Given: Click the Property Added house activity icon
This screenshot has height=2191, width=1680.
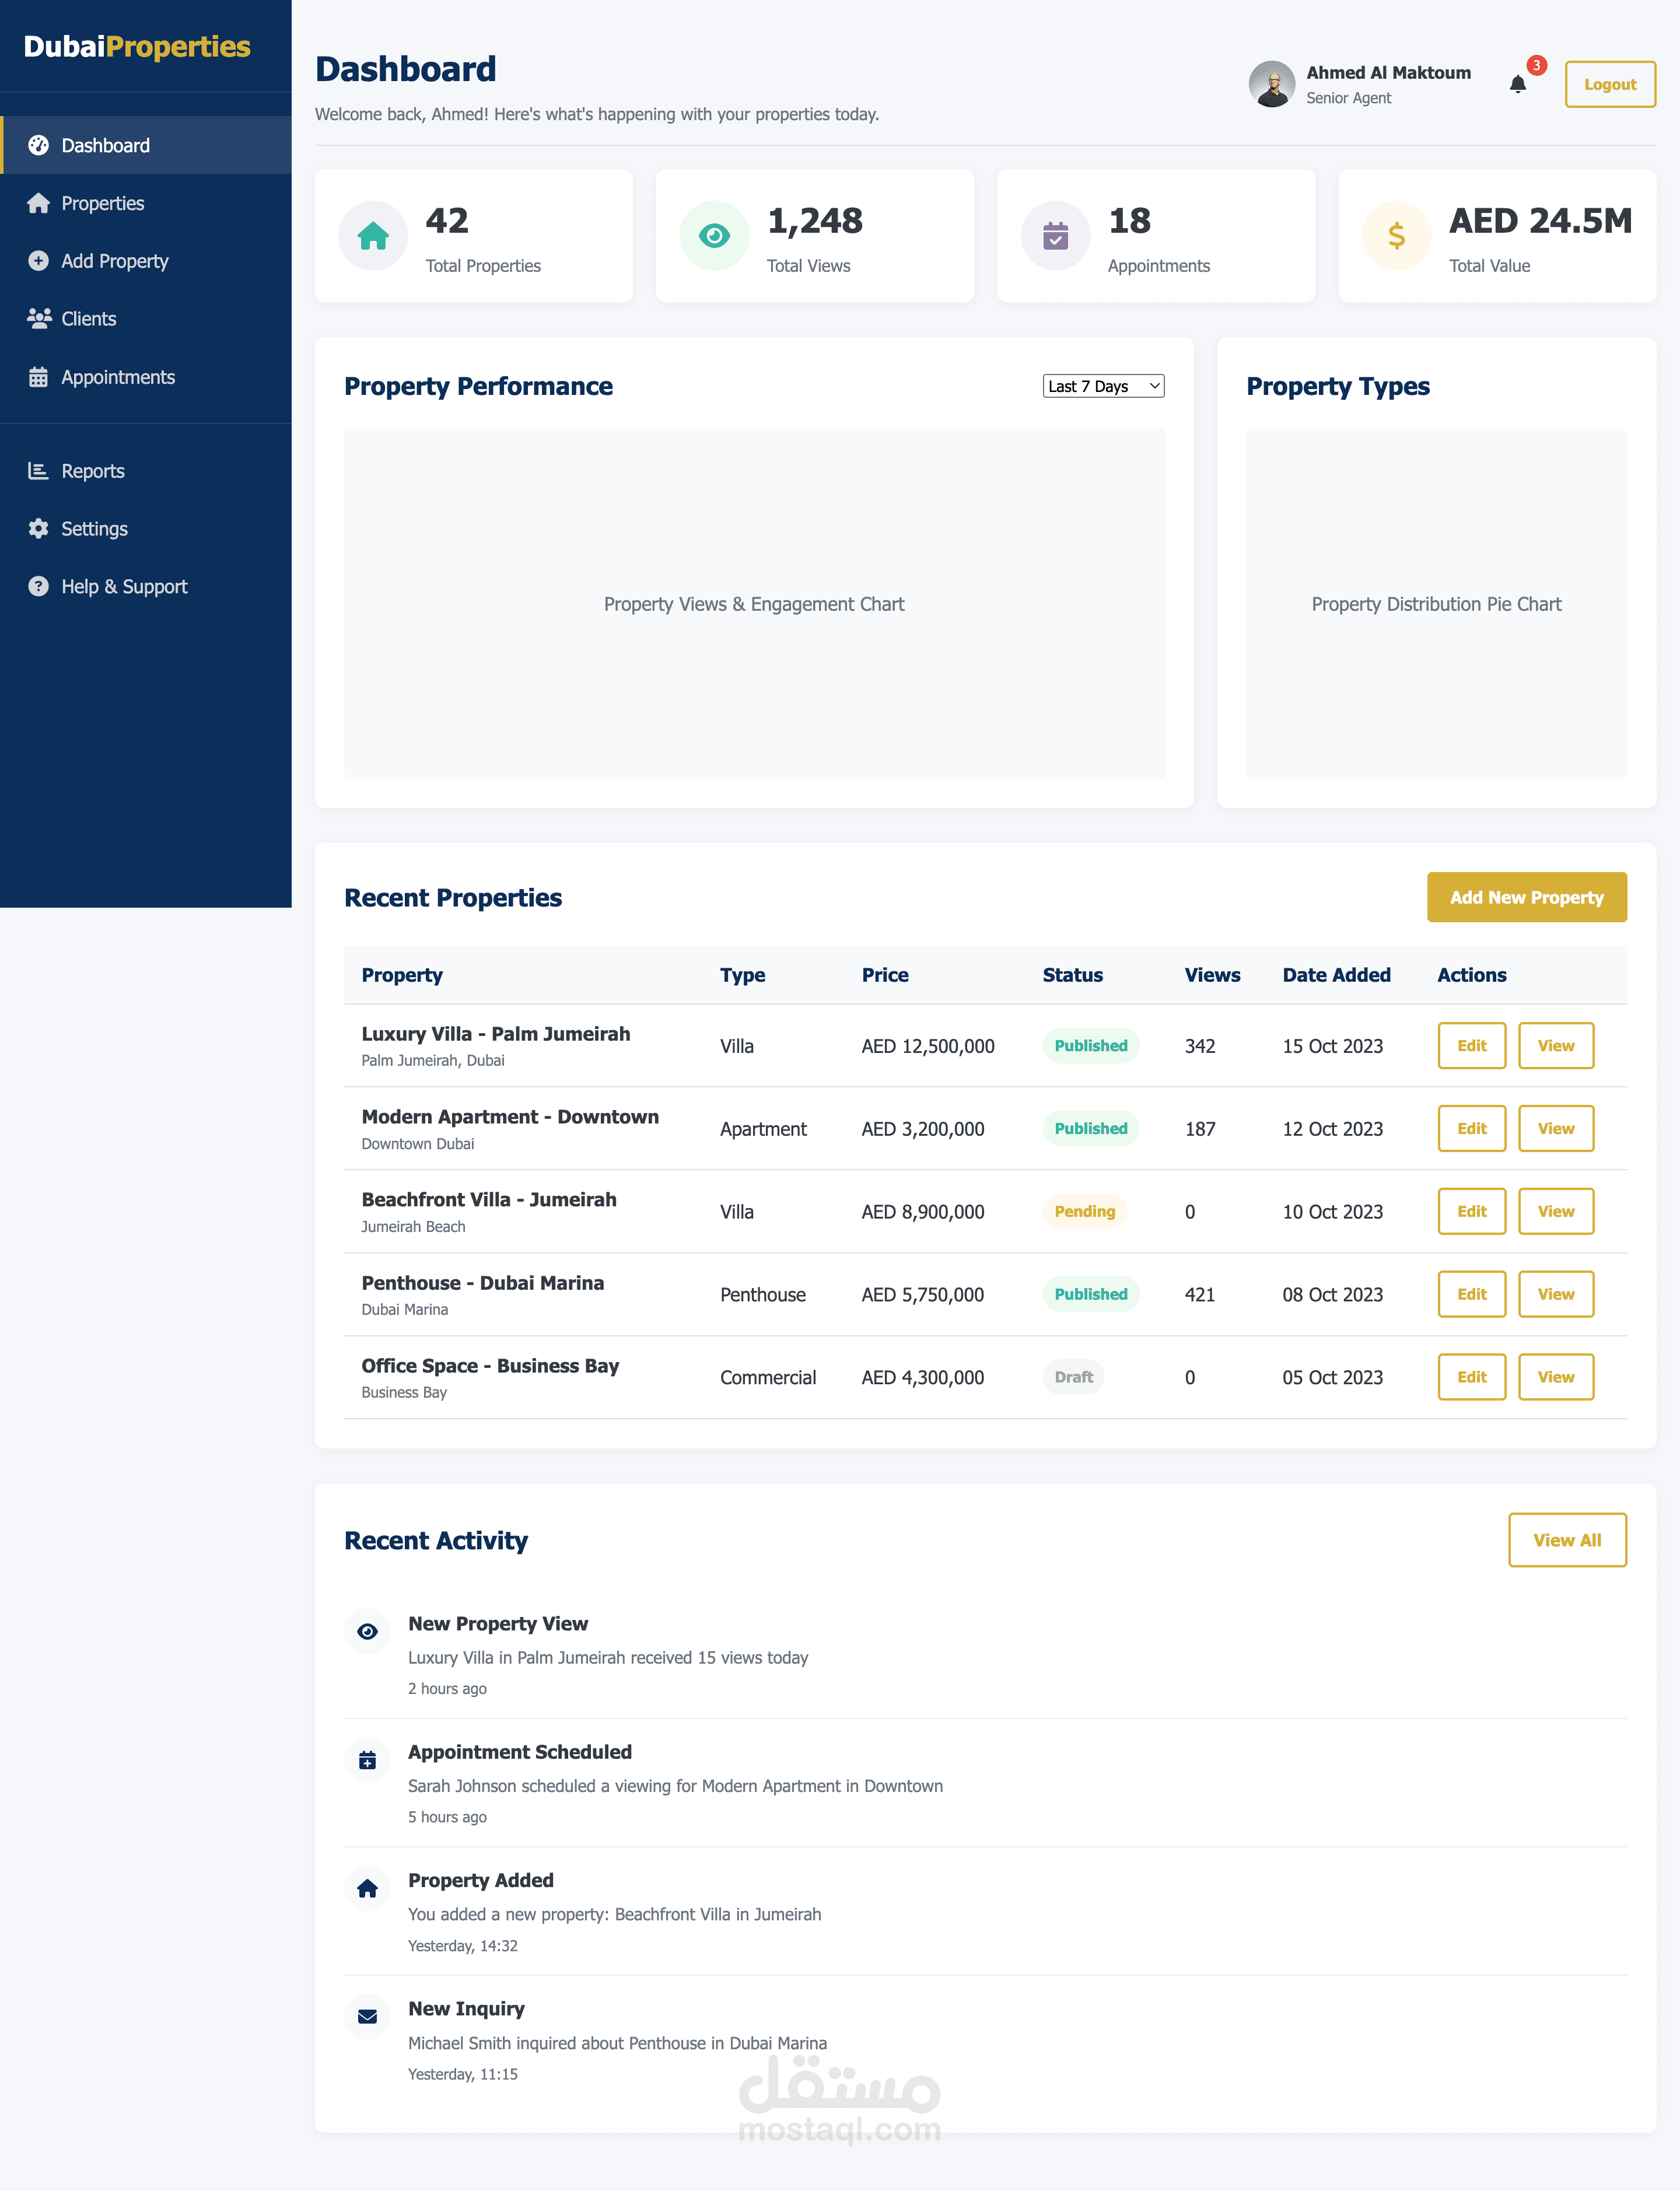Looking at the screenshot, I should click(x=367, y=1888).
